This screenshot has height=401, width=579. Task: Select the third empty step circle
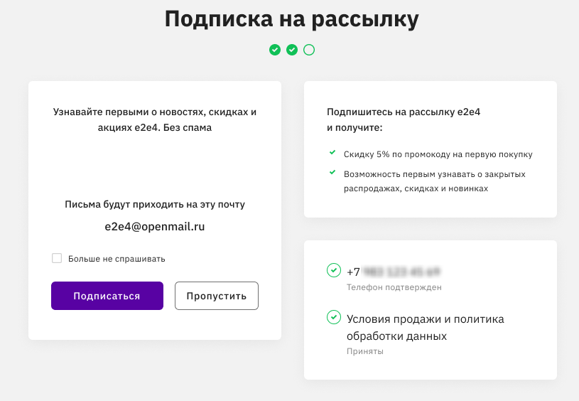(309, 50)
